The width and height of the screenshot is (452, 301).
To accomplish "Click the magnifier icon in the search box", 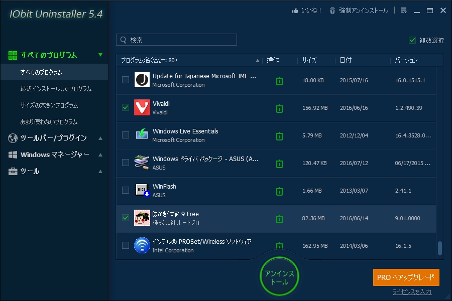I will (x=123, y=40).
